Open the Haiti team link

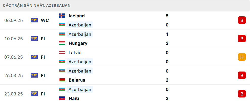(74, 98)
